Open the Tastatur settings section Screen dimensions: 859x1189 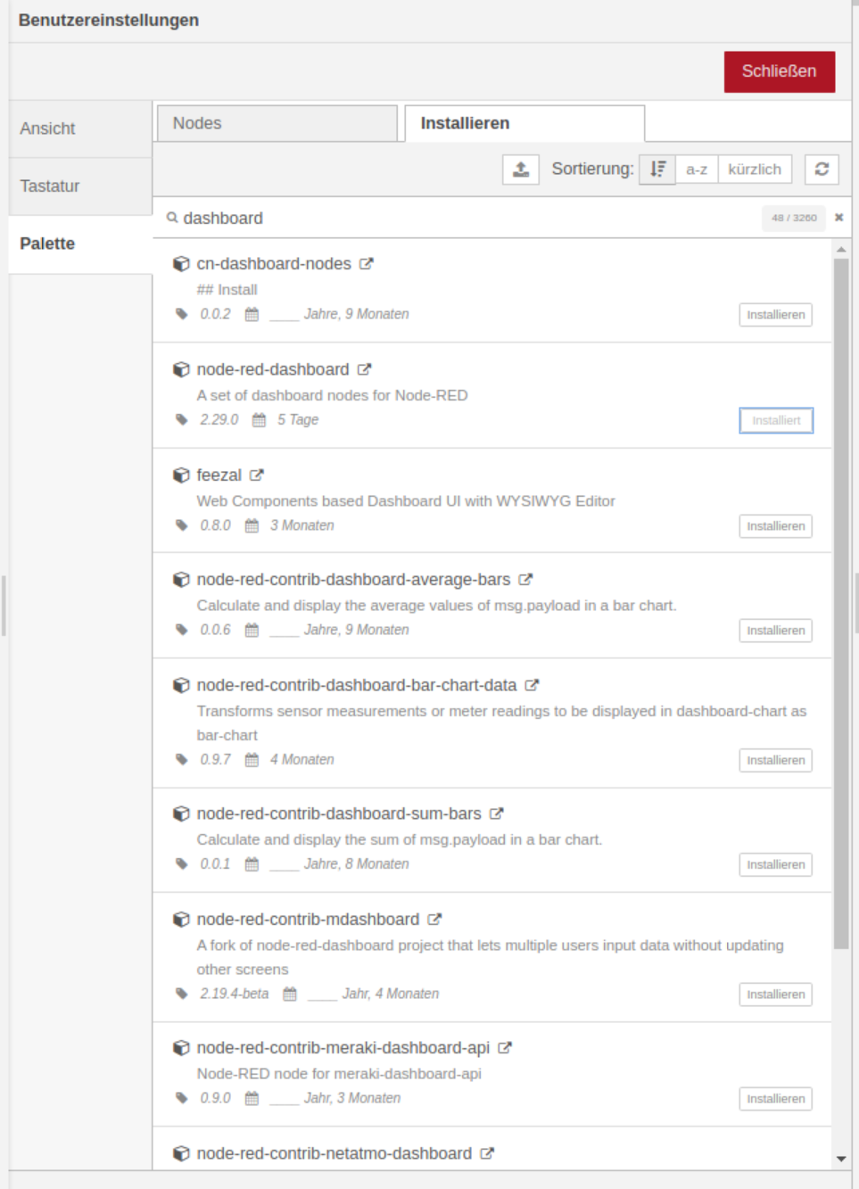(x=80, y=186)
